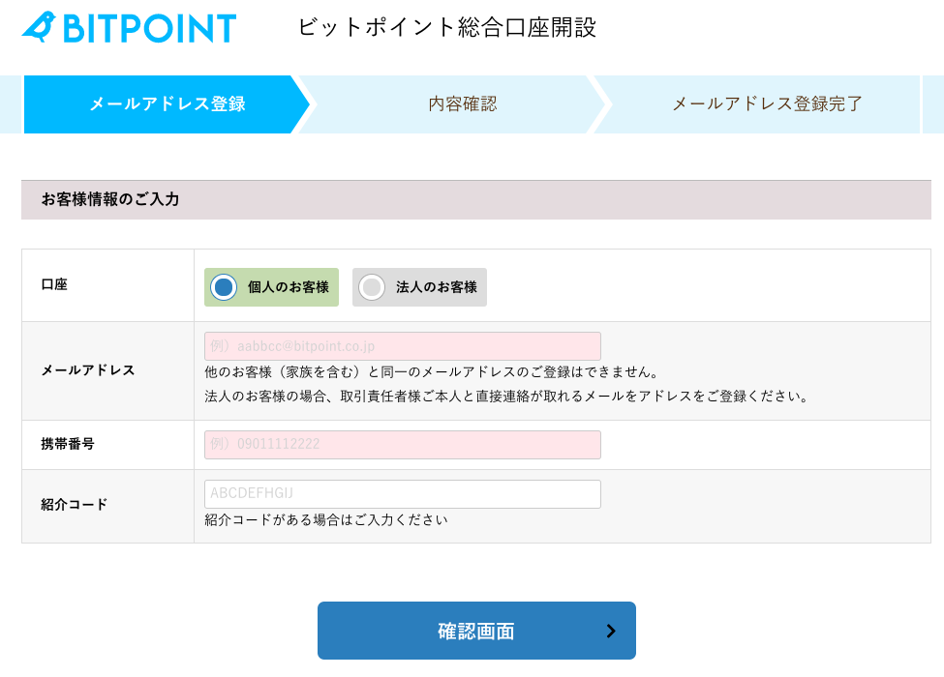Click note starting 法人のお客様の場合
The height and width of the screenshot is (677, 944).
[506, 397]
